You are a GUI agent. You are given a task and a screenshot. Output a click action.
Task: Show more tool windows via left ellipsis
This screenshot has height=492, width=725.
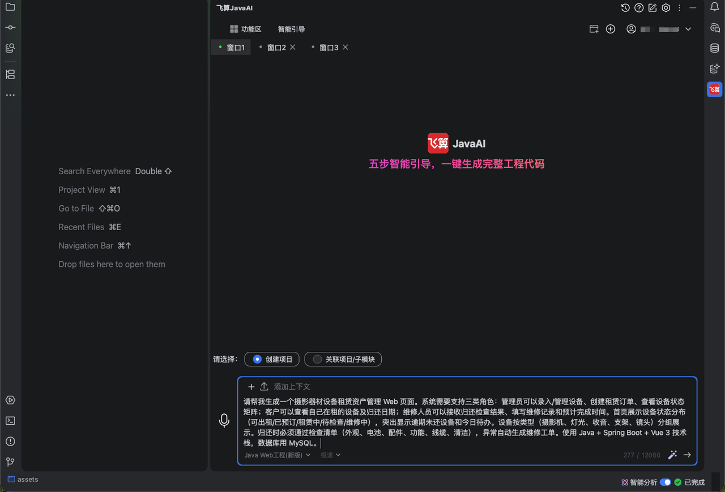pos(10,95)
